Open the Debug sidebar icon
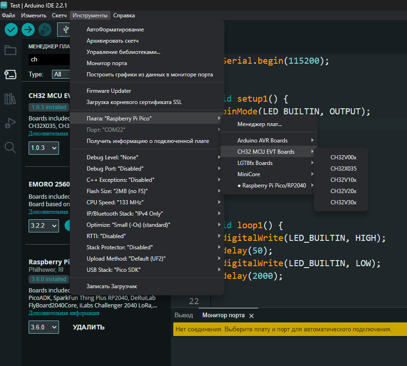This screenshot has width=407, height=366. point(10,123)
